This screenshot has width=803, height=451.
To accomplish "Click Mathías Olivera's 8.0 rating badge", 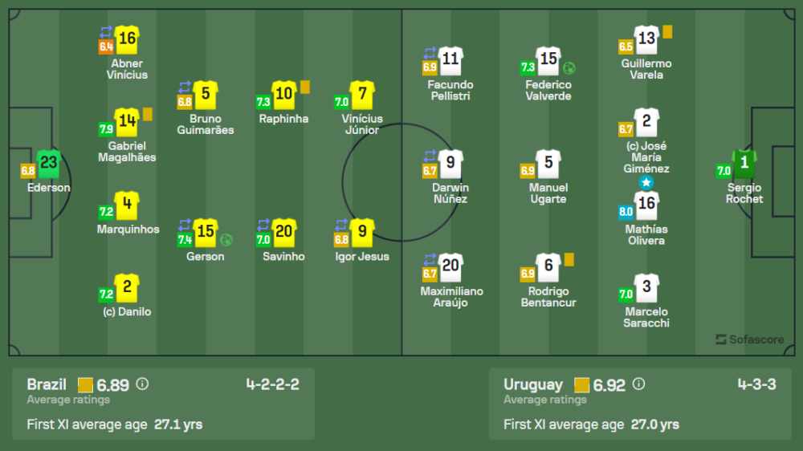I will click(x=626, y=213).
